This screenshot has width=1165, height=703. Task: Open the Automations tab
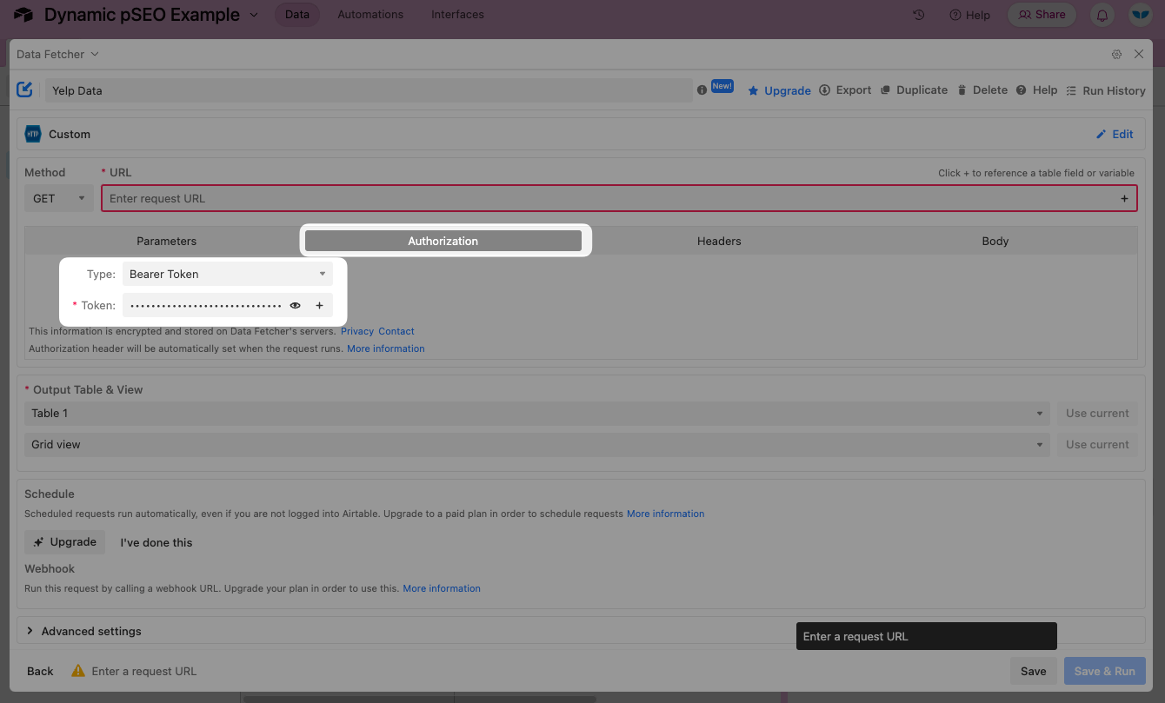click(x=370, y=15)
